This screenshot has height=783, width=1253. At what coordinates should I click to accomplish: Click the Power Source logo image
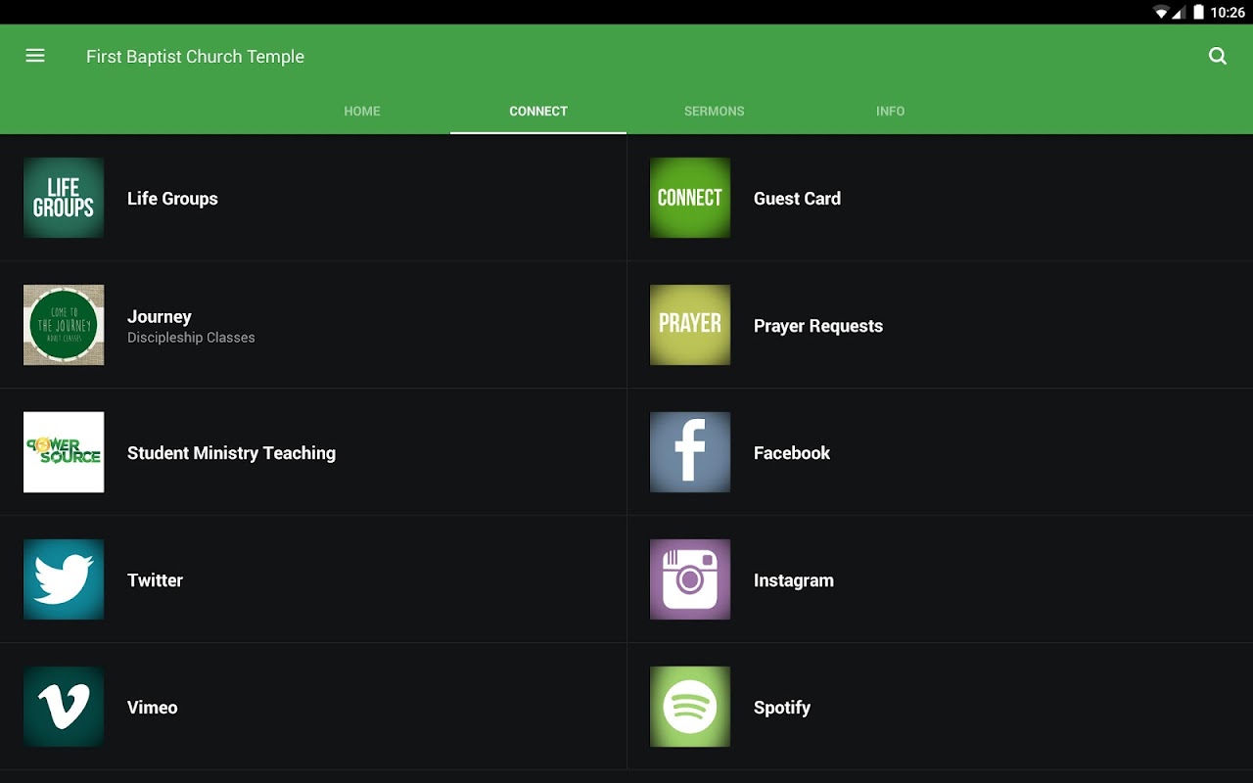(x=64, y=452)
